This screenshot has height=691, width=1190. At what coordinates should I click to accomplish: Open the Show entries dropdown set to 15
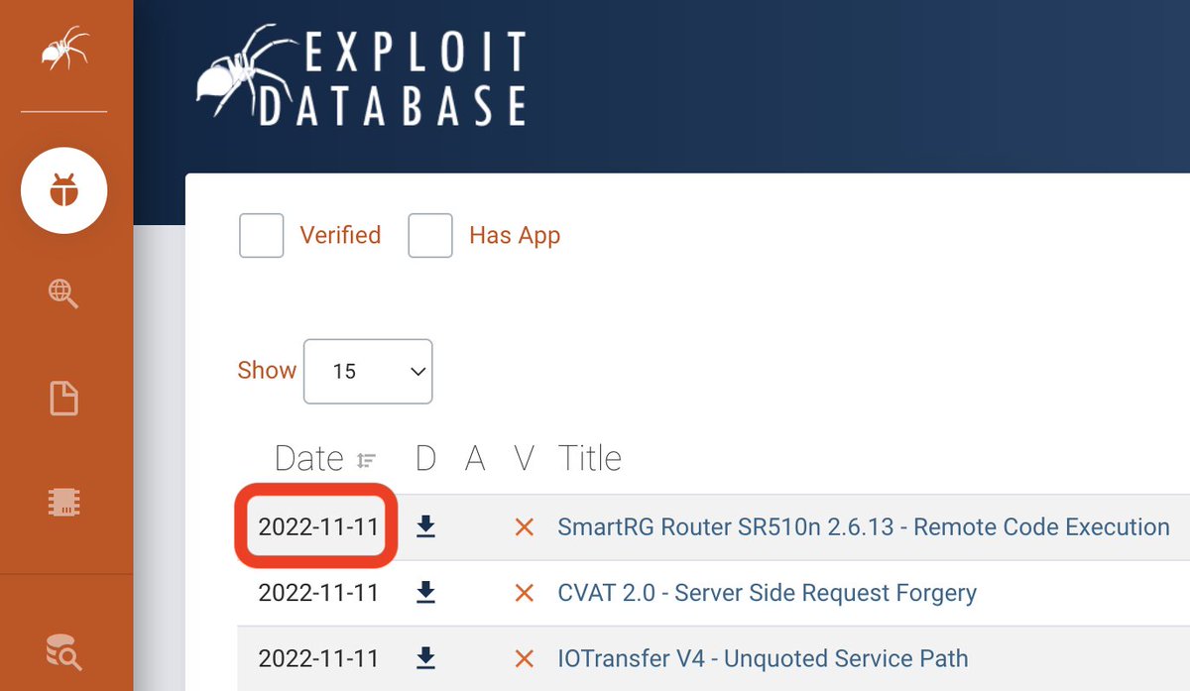click(368, 372)
